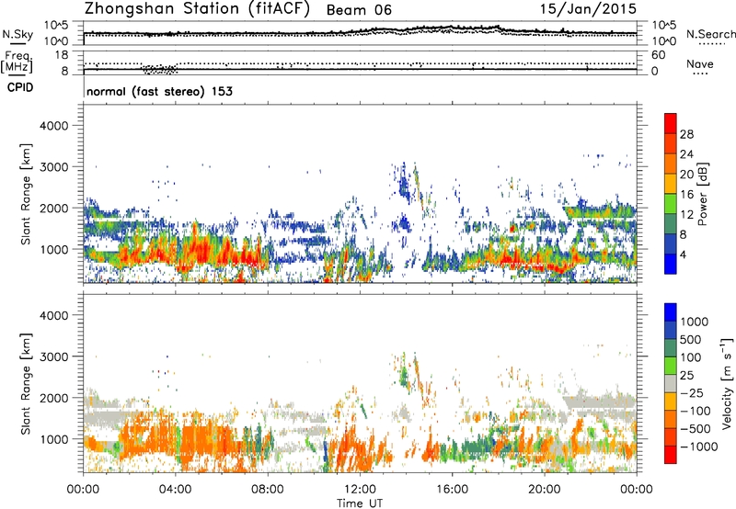Click the '4000' label on the power plot axis
Image resolution: width=736 pixels, height=509 pixels.
pos(54,126)
